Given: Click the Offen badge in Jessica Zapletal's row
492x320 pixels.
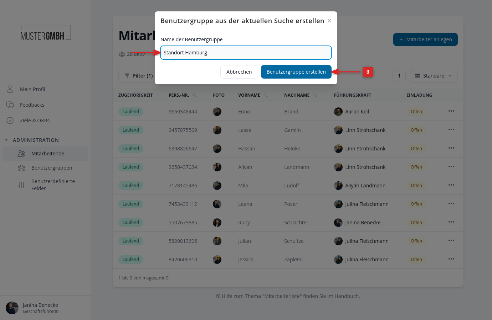Looking at the screenshot, I should point(416,260).
